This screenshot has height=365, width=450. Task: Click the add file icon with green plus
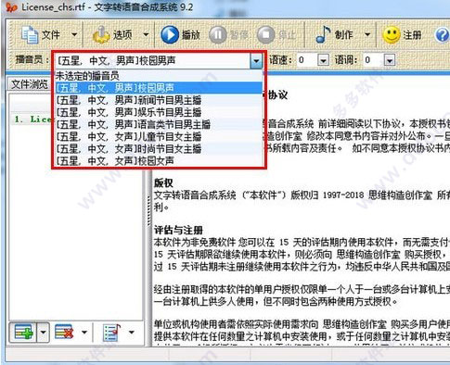(23, 333)
